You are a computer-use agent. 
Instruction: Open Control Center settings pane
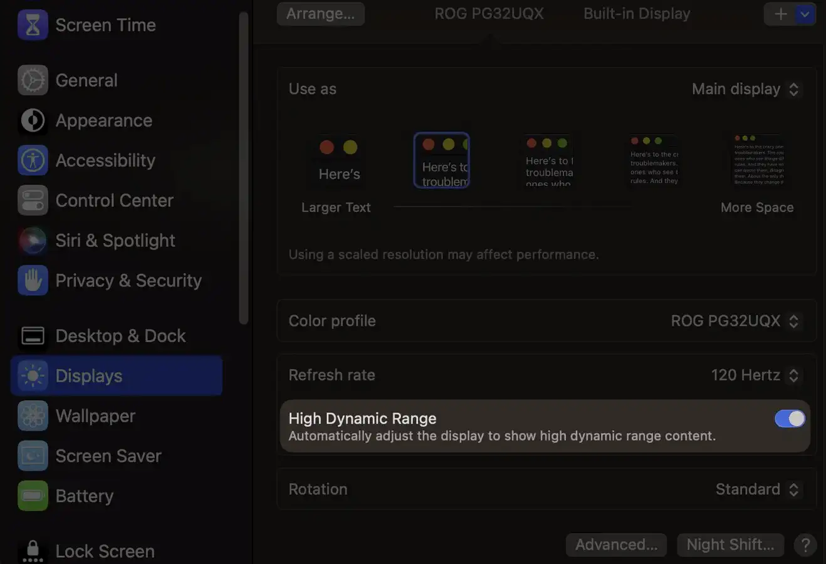point(117,201)
